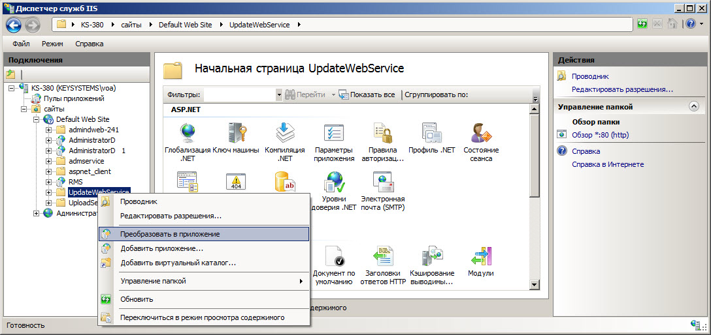Choose Редактировать разрешения... in context menu
The image size is (711, 335).
[x=204, y=216]
